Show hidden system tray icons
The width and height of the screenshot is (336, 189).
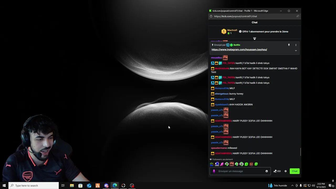292,186
